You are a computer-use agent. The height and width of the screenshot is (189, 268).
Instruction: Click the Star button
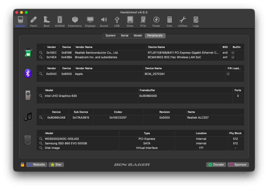[x=56, y=165]
